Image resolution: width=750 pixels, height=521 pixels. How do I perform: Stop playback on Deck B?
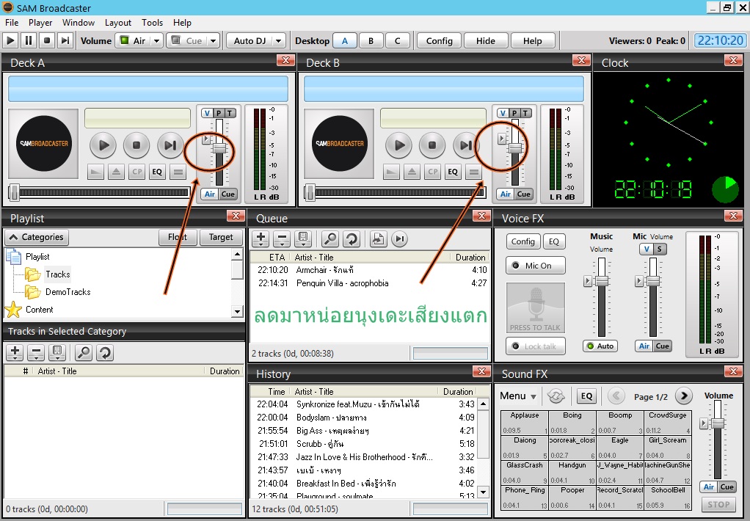tap(432, 145)
